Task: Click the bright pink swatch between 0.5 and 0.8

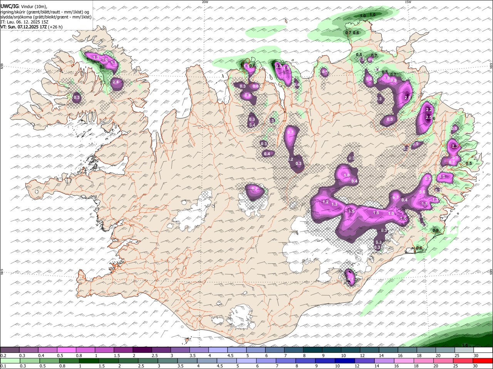Action: point(66,350)
